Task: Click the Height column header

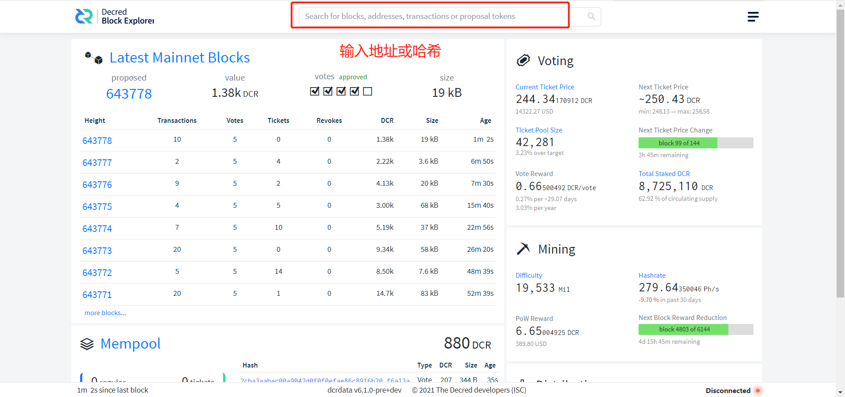Action: click(95, 121)
